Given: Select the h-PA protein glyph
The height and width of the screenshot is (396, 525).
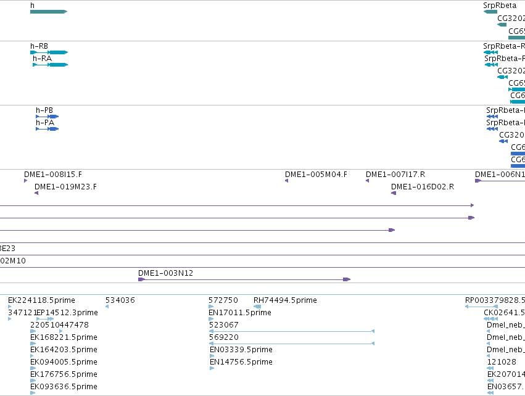Looking at the screenshot, I should pyautogui.click(x=48, y=129).
